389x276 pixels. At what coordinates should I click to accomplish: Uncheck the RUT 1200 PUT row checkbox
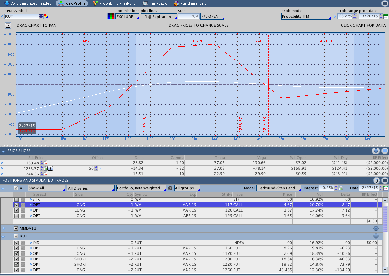[16, 259]
